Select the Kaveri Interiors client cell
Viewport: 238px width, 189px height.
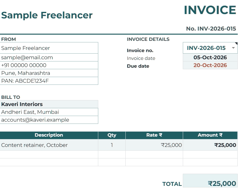point(49,104)
